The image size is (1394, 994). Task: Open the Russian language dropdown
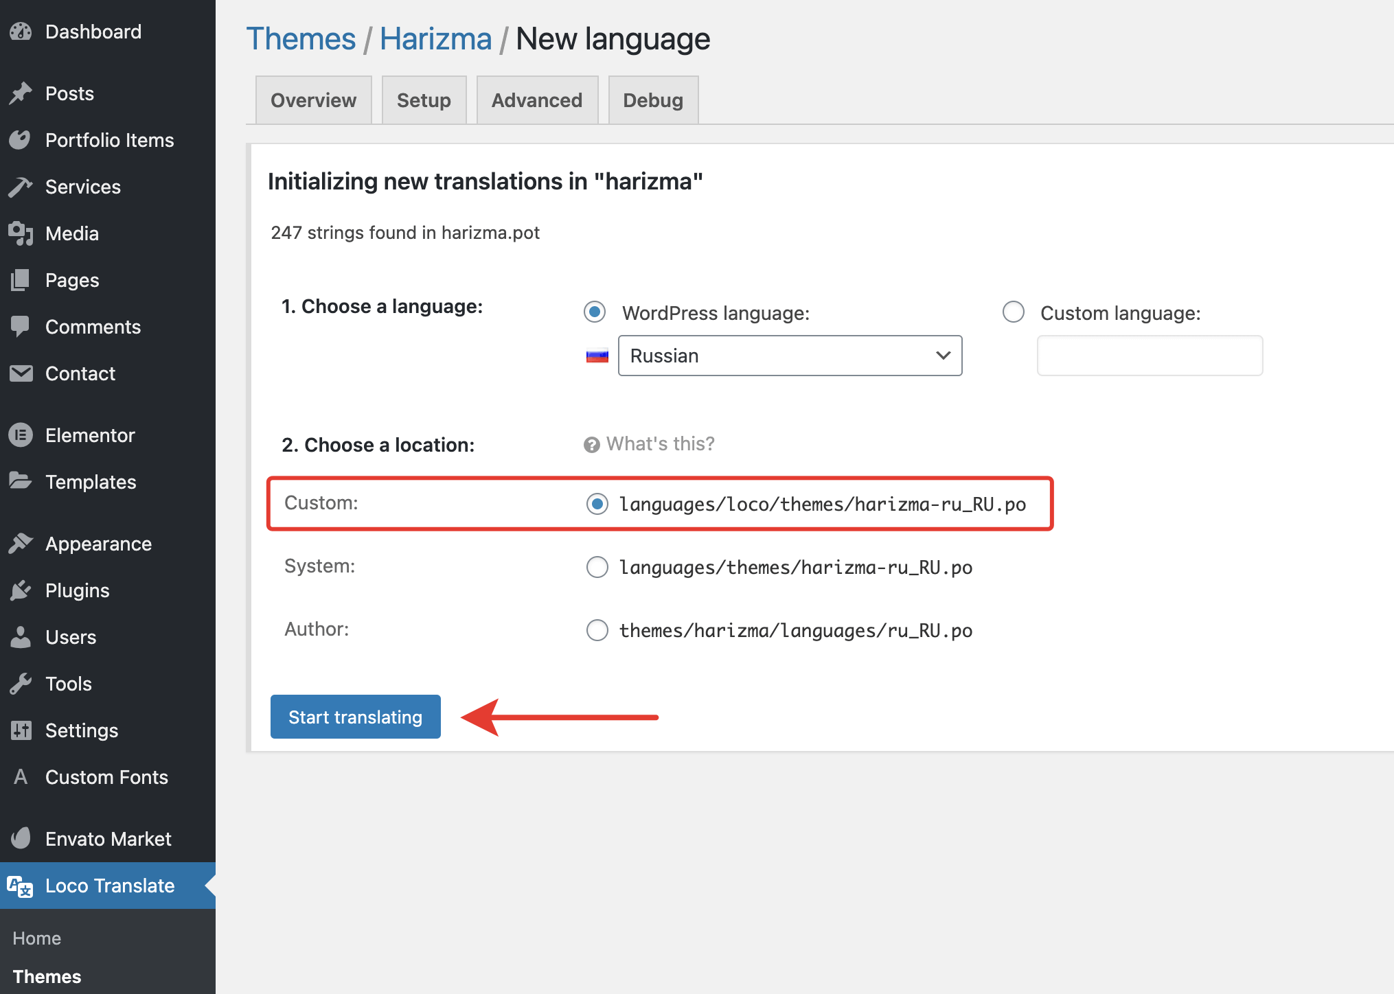pyautogui.click(x=790, y=356)
